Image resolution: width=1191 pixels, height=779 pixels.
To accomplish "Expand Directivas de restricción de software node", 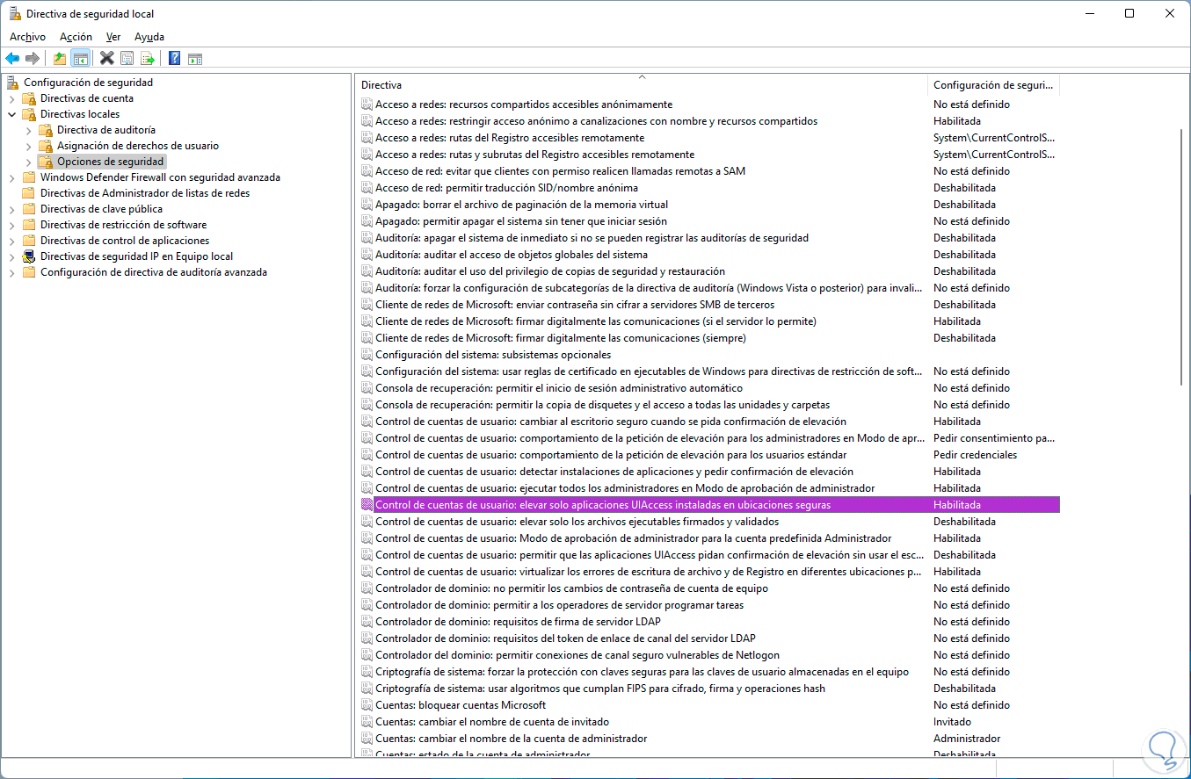I will [x=12, y=225].
